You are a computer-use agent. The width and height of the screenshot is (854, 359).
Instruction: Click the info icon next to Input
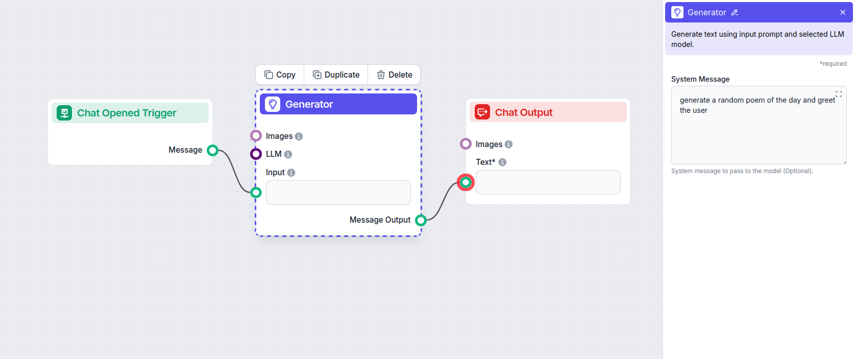pos(291,173)
